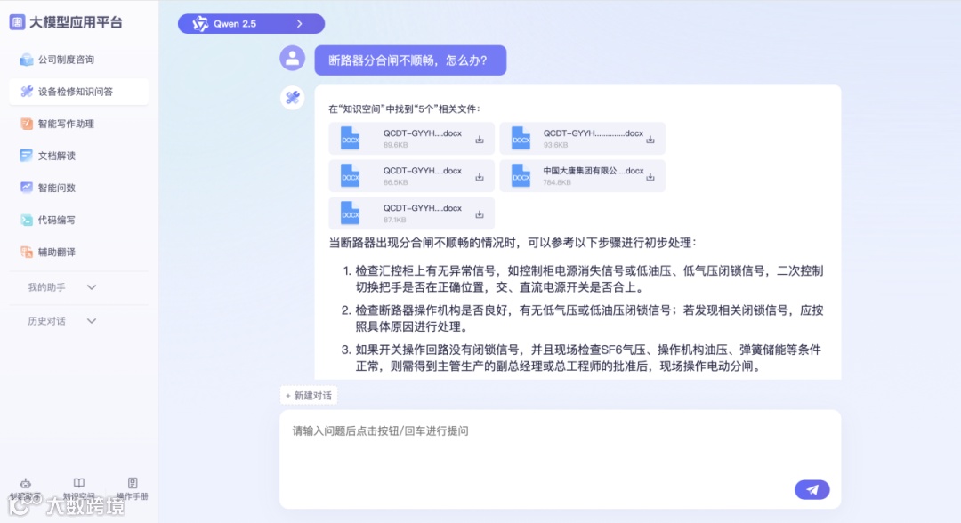961x523 pixels.
Task: Click step 1 text 检查汇控柜上有无异常信号
Action: (x=589, y=278)
